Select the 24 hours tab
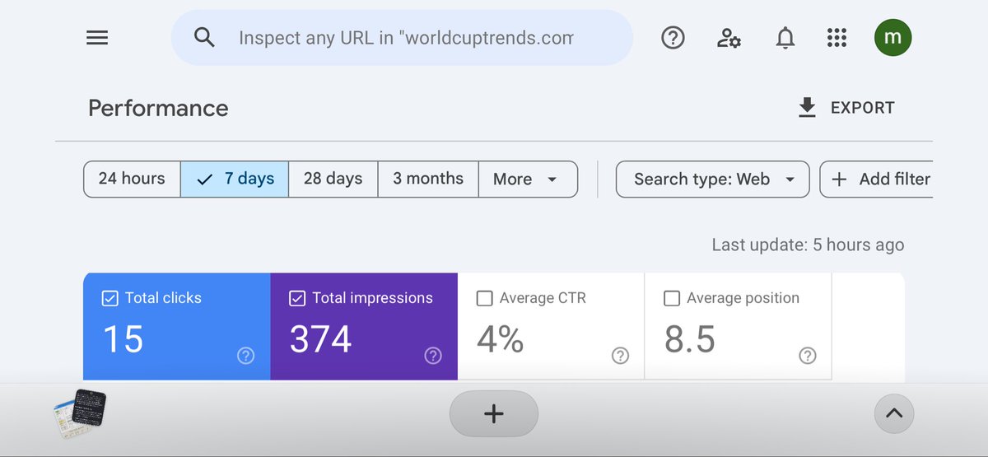The height and width of the screenshot is (457, 988). pyautogui.click(x=132, y=179)
